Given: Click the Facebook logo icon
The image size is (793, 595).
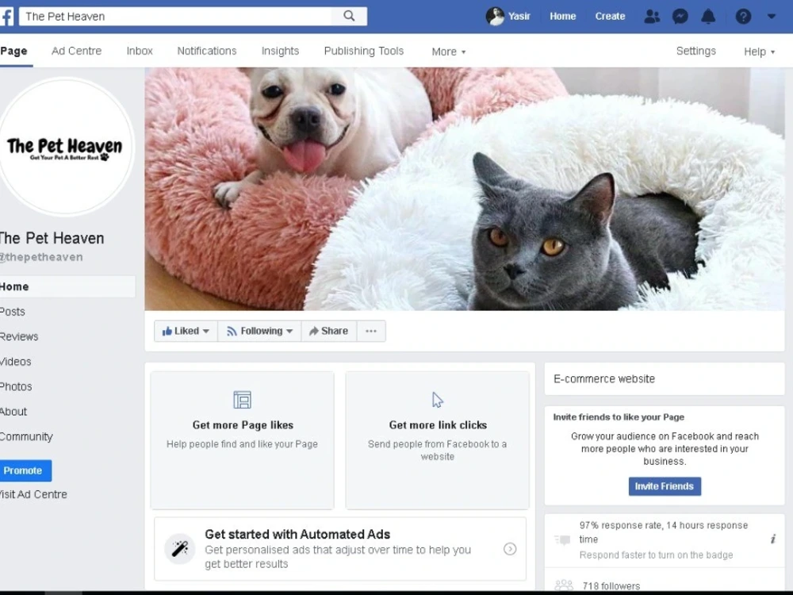Looking at the screenshot, I should pos(6,16).
